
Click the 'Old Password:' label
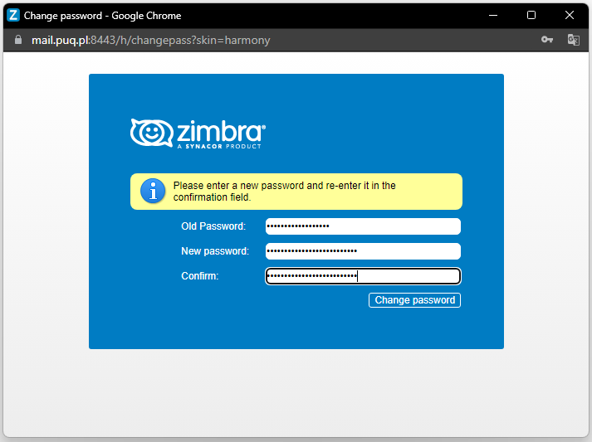click(213, 226)
